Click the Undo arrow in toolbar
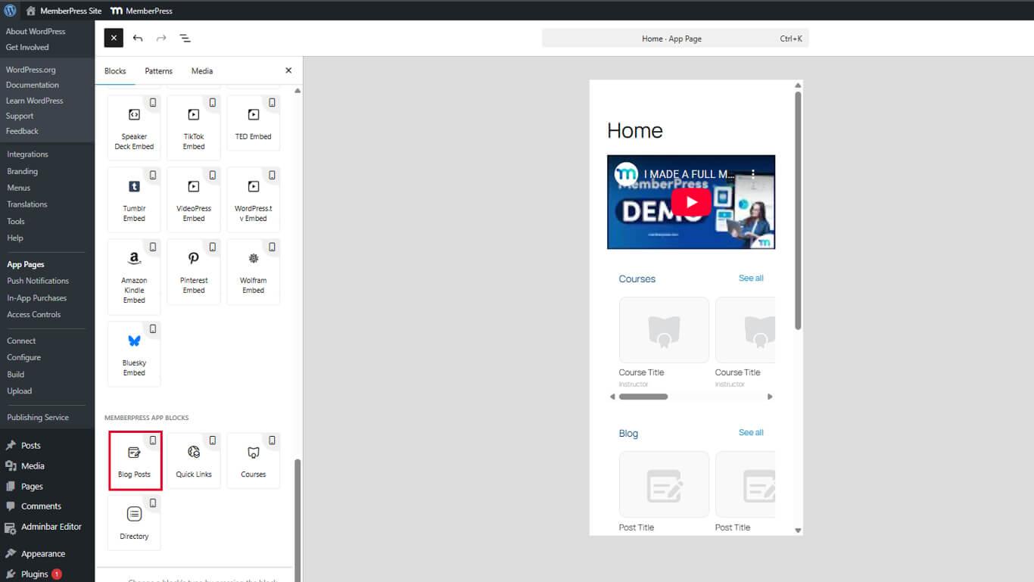The width and height of the screenshot is (1034, 582). point(138,38)
